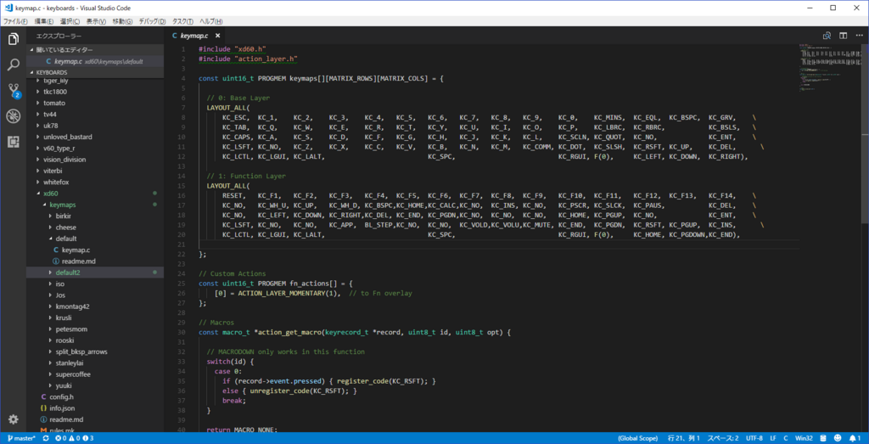Click the braces icon of info.json

pyautogui.click(x=44, y=408)
